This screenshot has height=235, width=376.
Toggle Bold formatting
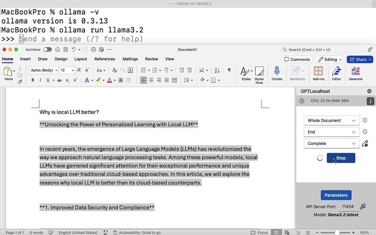[x=32, y=80]
